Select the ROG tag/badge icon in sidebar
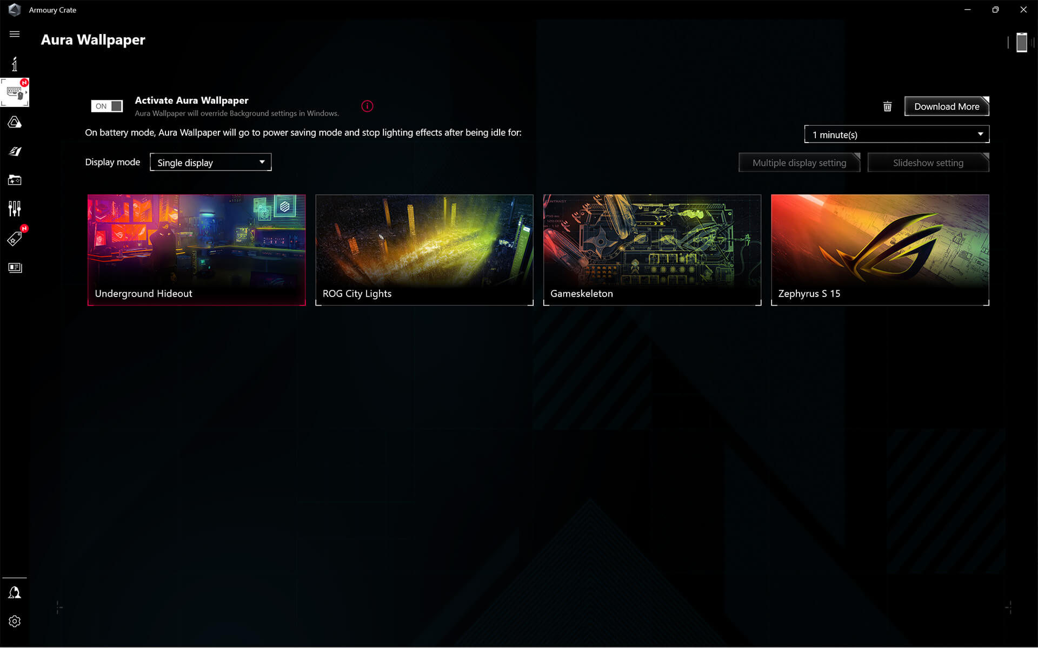The image size is (1038, 648). pyautogui.click(x=14, y=238)
